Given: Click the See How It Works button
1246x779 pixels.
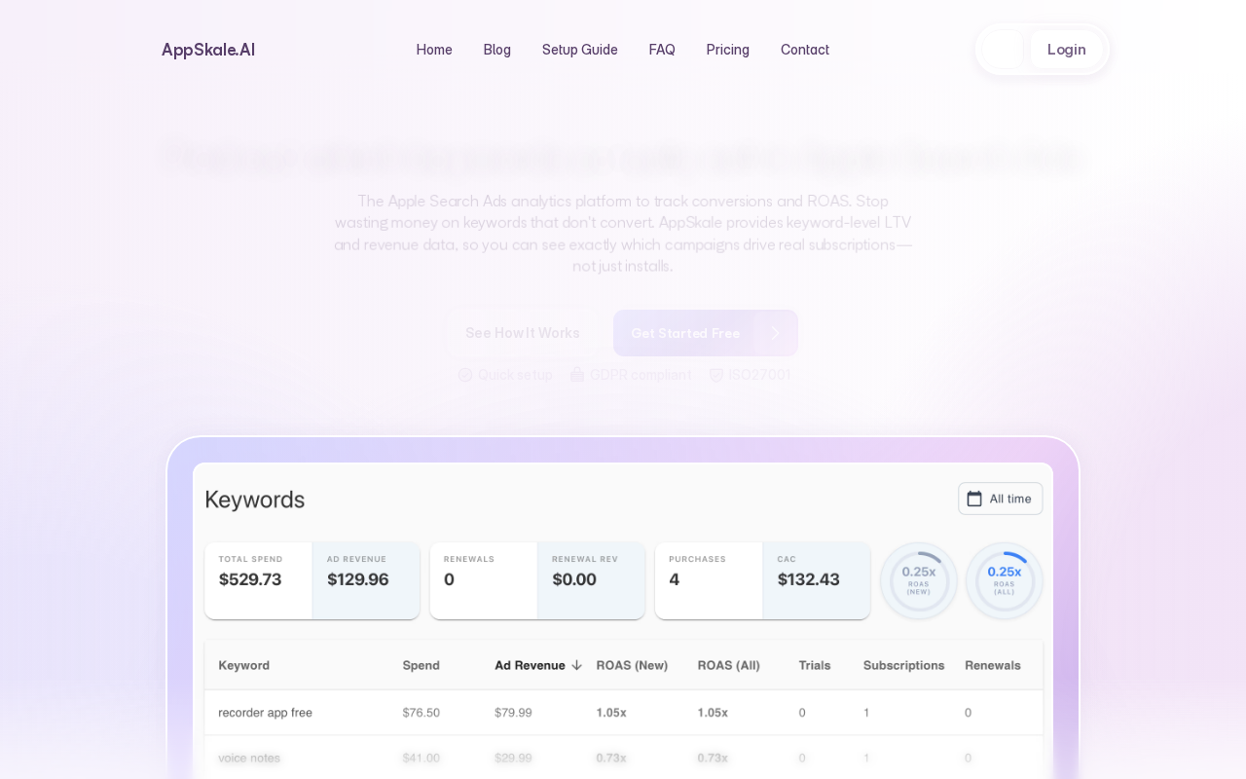Looking at the screenshot, I should click(523, 333).
